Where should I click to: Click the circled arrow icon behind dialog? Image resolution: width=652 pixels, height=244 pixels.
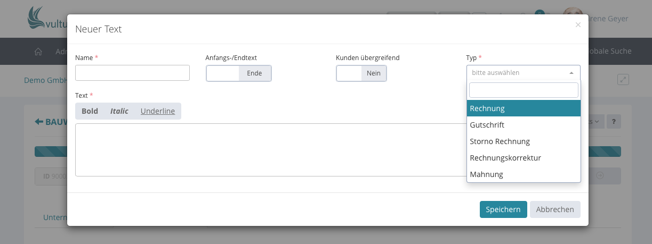point(600,175)
